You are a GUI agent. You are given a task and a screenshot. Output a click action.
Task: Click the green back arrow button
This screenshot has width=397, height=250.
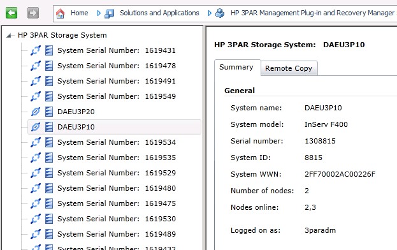pos(11,13)
